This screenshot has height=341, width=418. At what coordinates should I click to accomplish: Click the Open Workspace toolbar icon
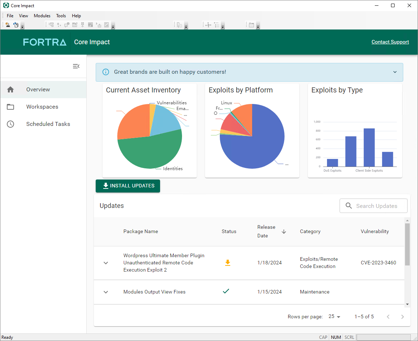pos(16,25)
